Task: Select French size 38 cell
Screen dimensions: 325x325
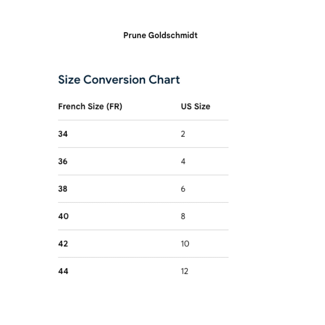Action: click(x=63, y=189)
